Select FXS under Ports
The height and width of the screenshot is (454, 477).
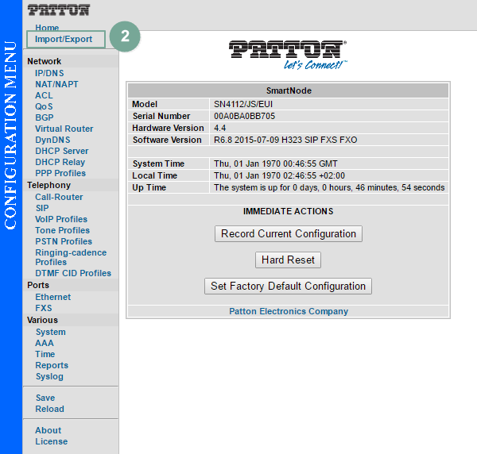(x=44, y=308)
